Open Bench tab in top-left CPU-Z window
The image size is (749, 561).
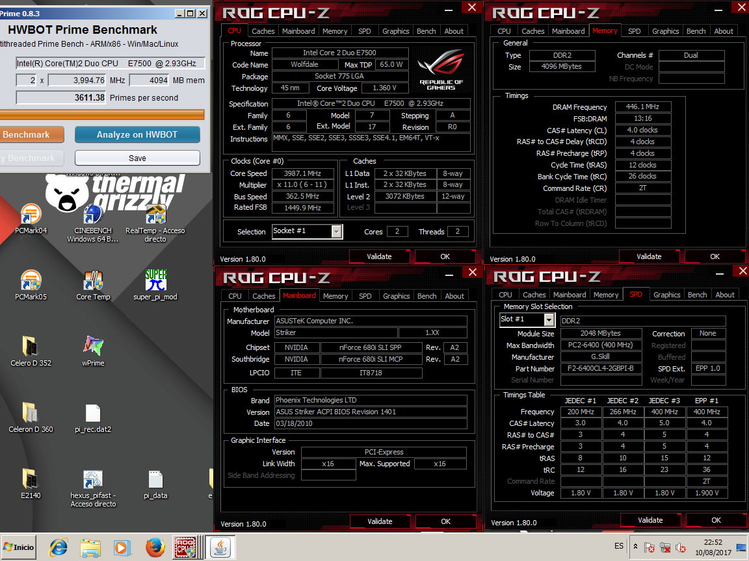pyautogui.click(x=426, y=31)
